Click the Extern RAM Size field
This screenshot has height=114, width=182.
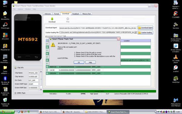(x=33, y=88)
